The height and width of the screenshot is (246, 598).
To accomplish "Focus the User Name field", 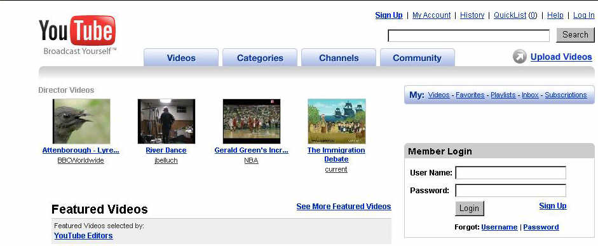I will click(511, 172).
